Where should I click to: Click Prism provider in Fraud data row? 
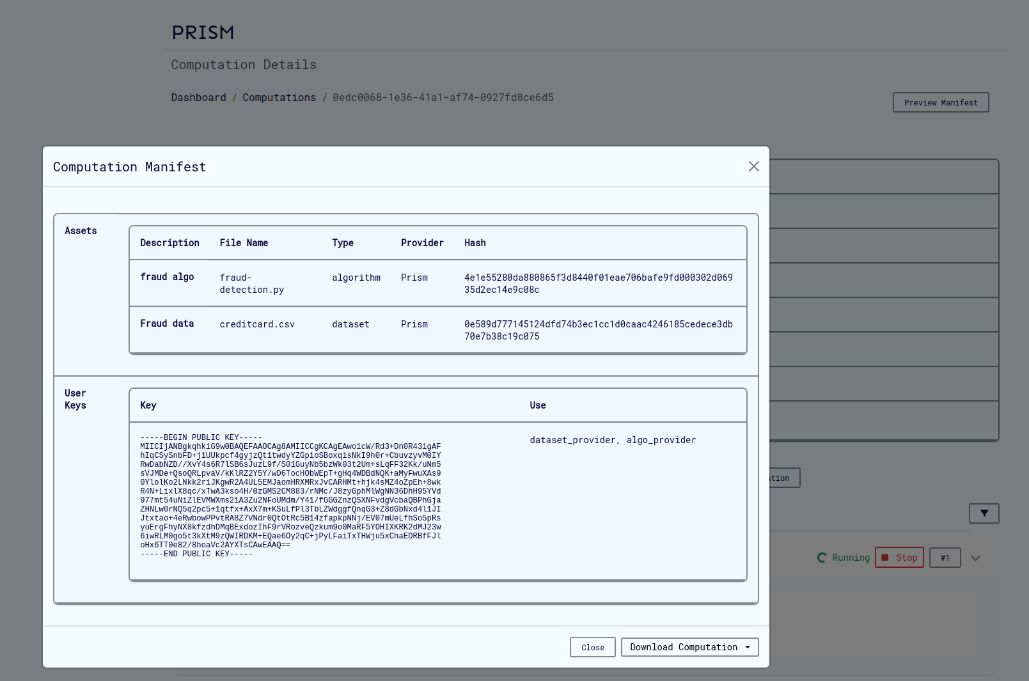pos(414,324)
